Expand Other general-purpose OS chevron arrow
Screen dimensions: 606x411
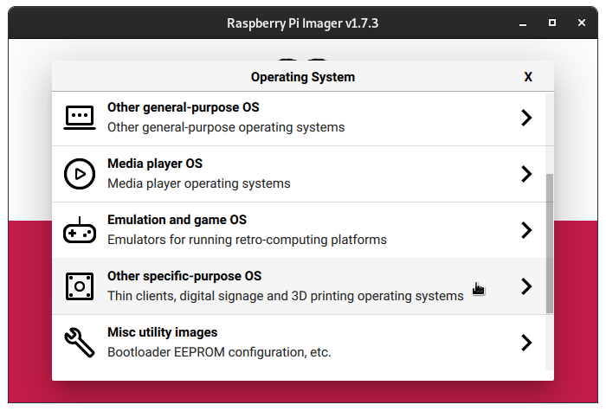pos(526,118)
